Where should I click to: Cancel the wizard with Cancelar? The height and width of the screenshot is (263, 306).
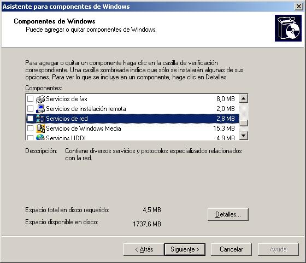click(x=231, y=249)
